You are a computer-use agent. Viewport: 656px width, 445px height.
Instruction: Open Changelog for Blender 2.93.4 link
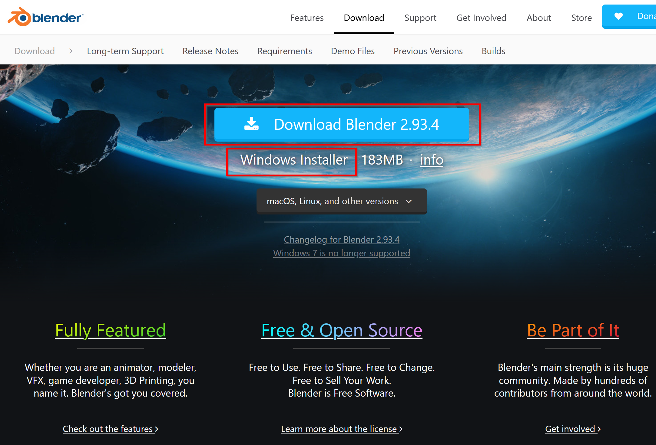tap(342, 239)
